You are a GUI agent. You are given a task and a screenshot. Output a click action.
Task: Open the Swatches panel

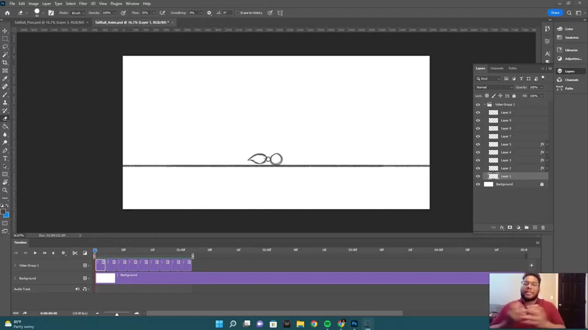point(571,38)
